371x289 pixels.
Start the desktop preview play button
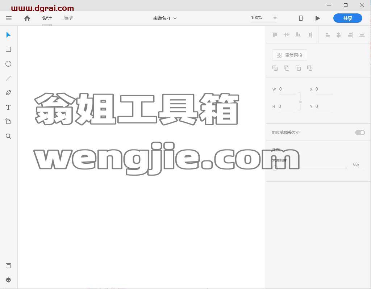point(317,18)
